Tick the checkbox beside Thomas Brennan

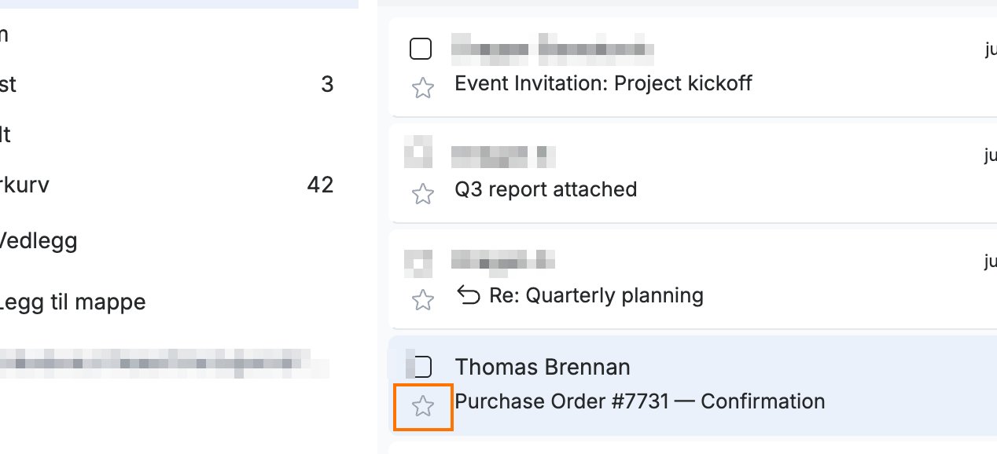(x=422, y=367)
